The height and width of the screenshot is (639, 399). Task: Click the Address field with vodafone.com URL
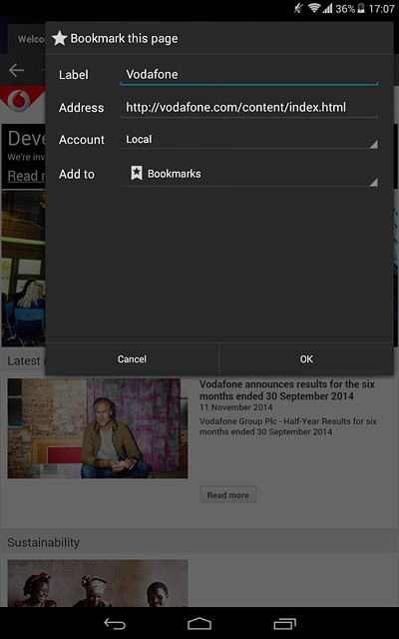click(249, 108)
